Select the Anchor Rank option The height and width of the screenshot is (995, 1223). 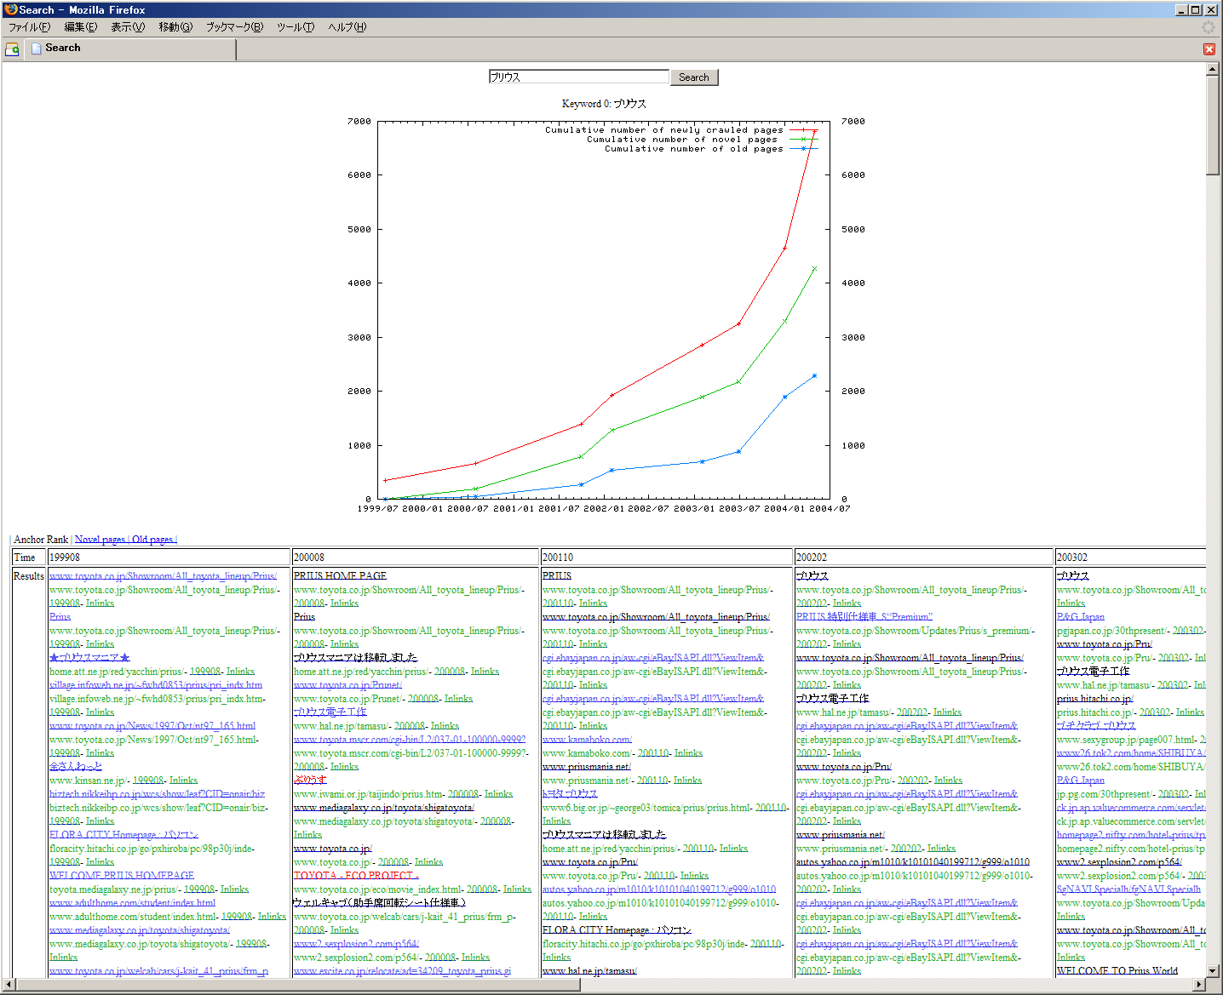click(x=40, y=539)
